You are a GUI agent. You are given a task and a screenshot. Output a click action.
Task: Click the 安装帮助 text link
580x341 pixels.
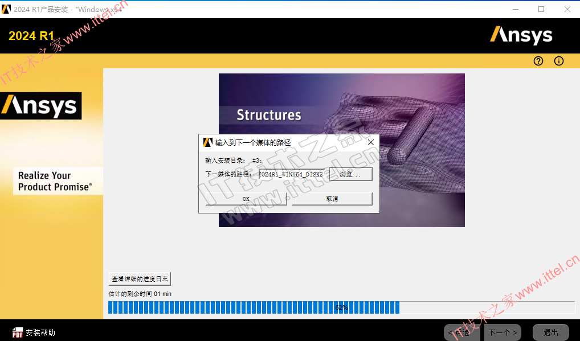tap(40, 332)
